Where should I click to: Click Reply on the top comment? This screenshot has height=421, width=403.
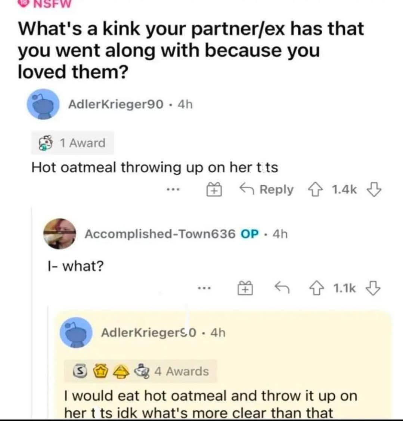[268, 190]
